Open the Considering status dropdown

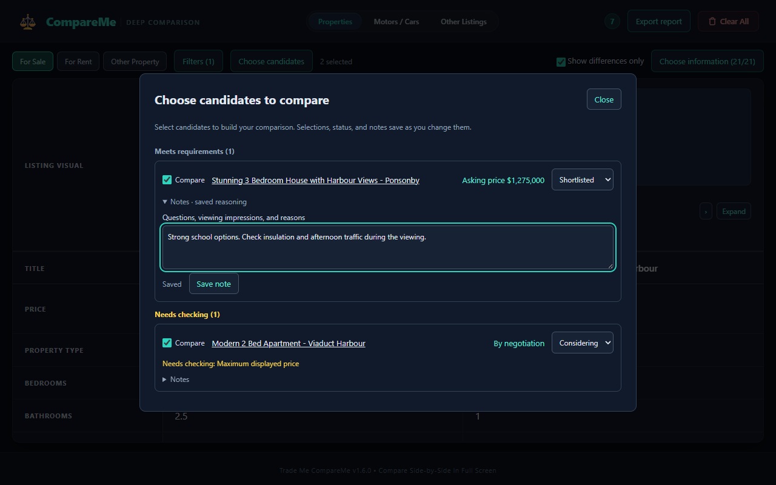(x=582, y=343)
